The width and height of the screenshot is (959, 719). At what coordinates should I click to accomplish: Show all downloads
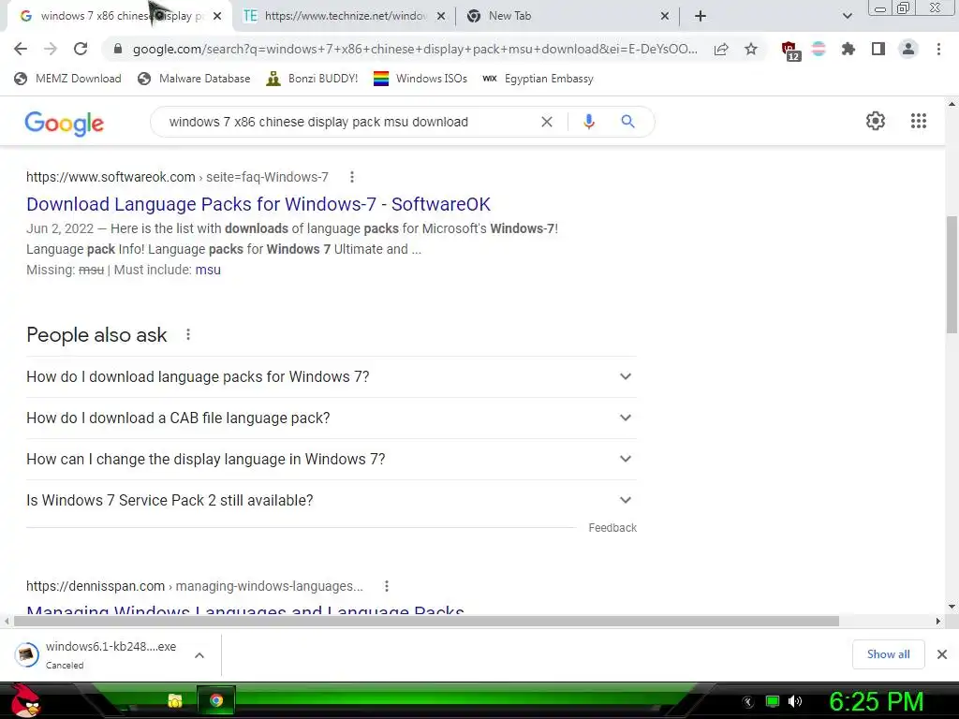coord(888,654)
